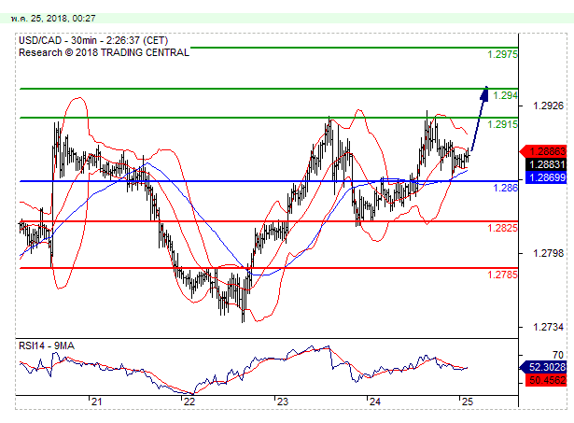Click the blue 1.28699 moving average tag
The width and height of the screenshot is (574, 423).
pyautogui.click(x=546, y=177)
